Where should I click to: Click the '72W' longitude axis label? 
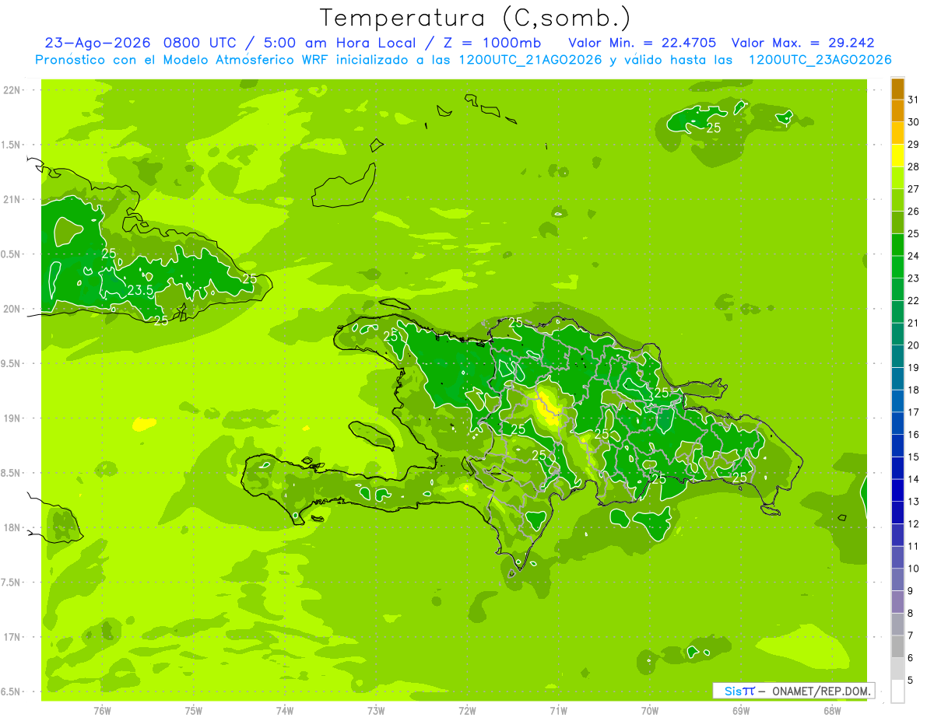click(x=467, y=711)
